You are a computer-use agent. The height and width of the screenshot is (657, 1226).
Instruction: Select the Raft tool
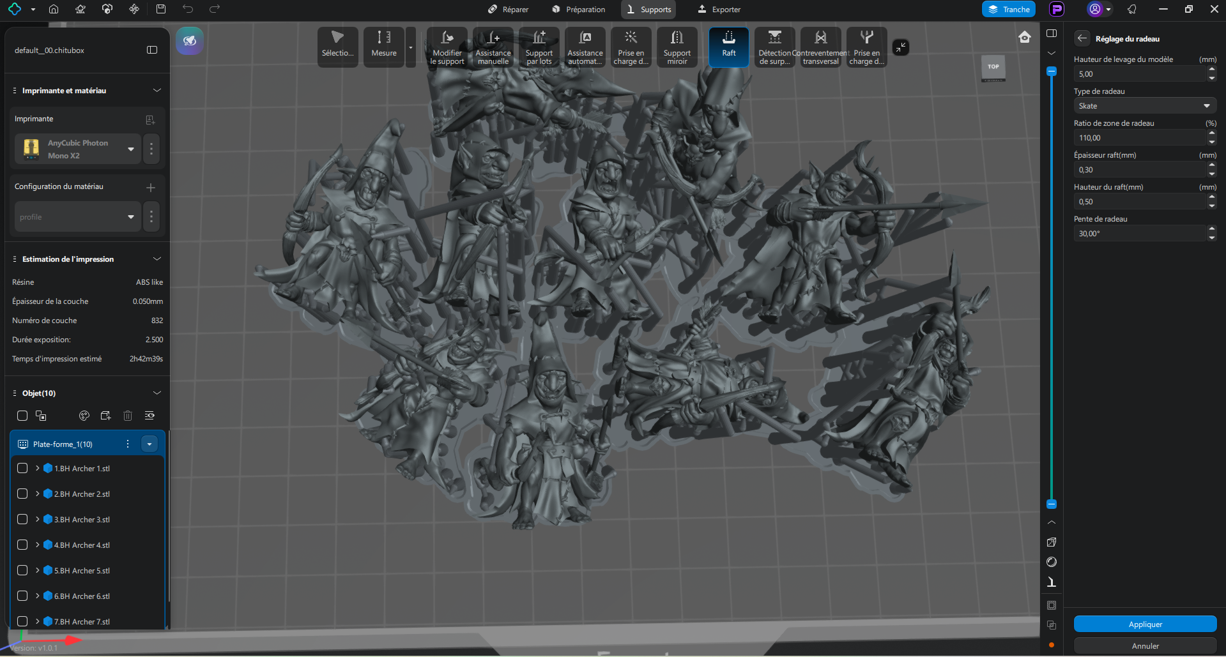click(x=728, y=46)
